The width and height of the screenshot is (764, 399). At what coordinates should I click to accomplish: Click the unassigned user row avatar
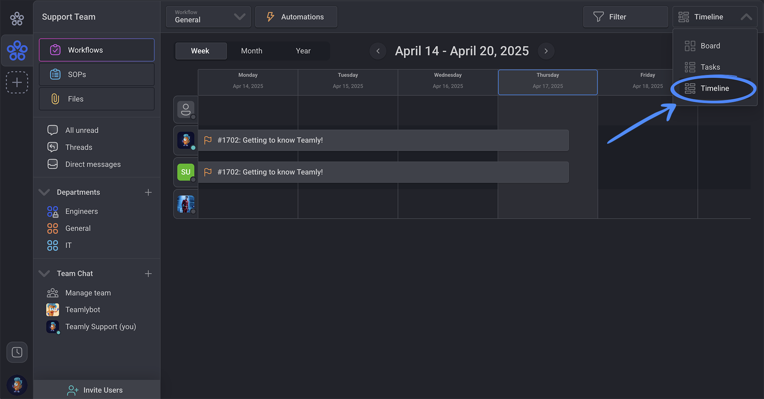pos(186,109)
